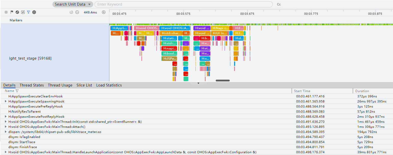Click the horizontal scrollbar under the flame chart

coord(223,80)
